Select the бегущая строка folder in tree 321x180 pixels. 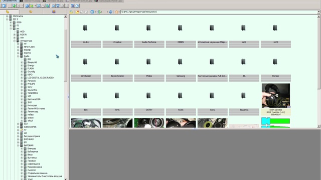click(32, 136)
